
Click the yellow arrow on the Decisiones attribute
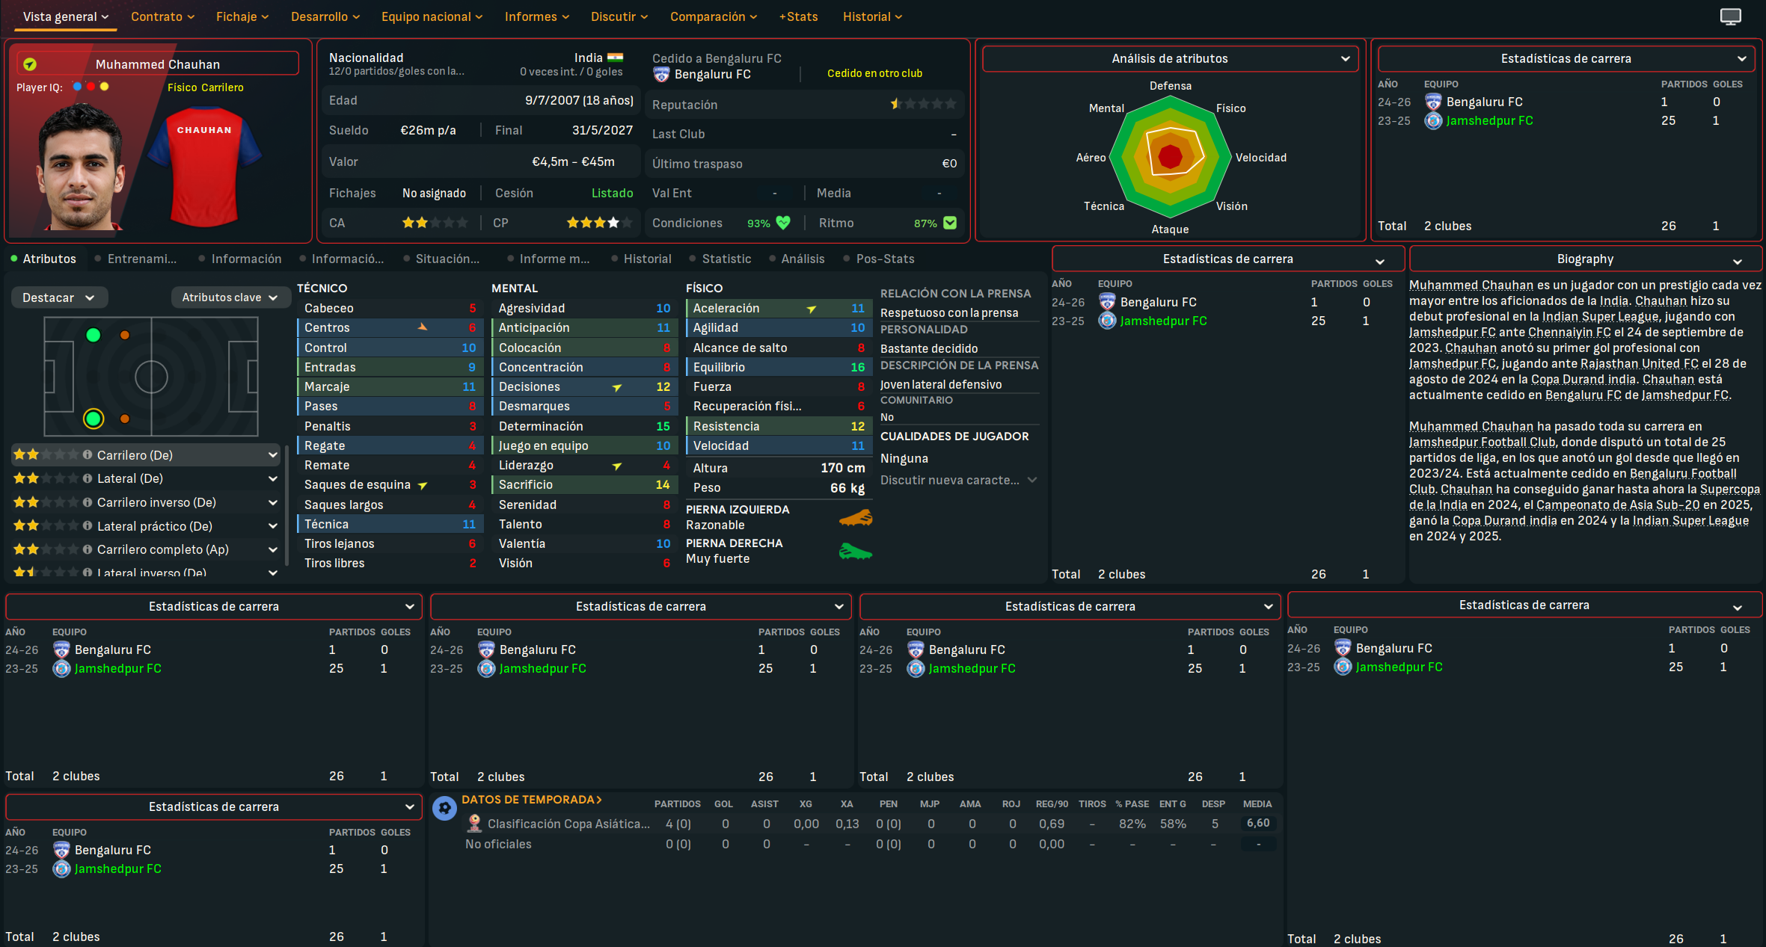click(617, 387)
